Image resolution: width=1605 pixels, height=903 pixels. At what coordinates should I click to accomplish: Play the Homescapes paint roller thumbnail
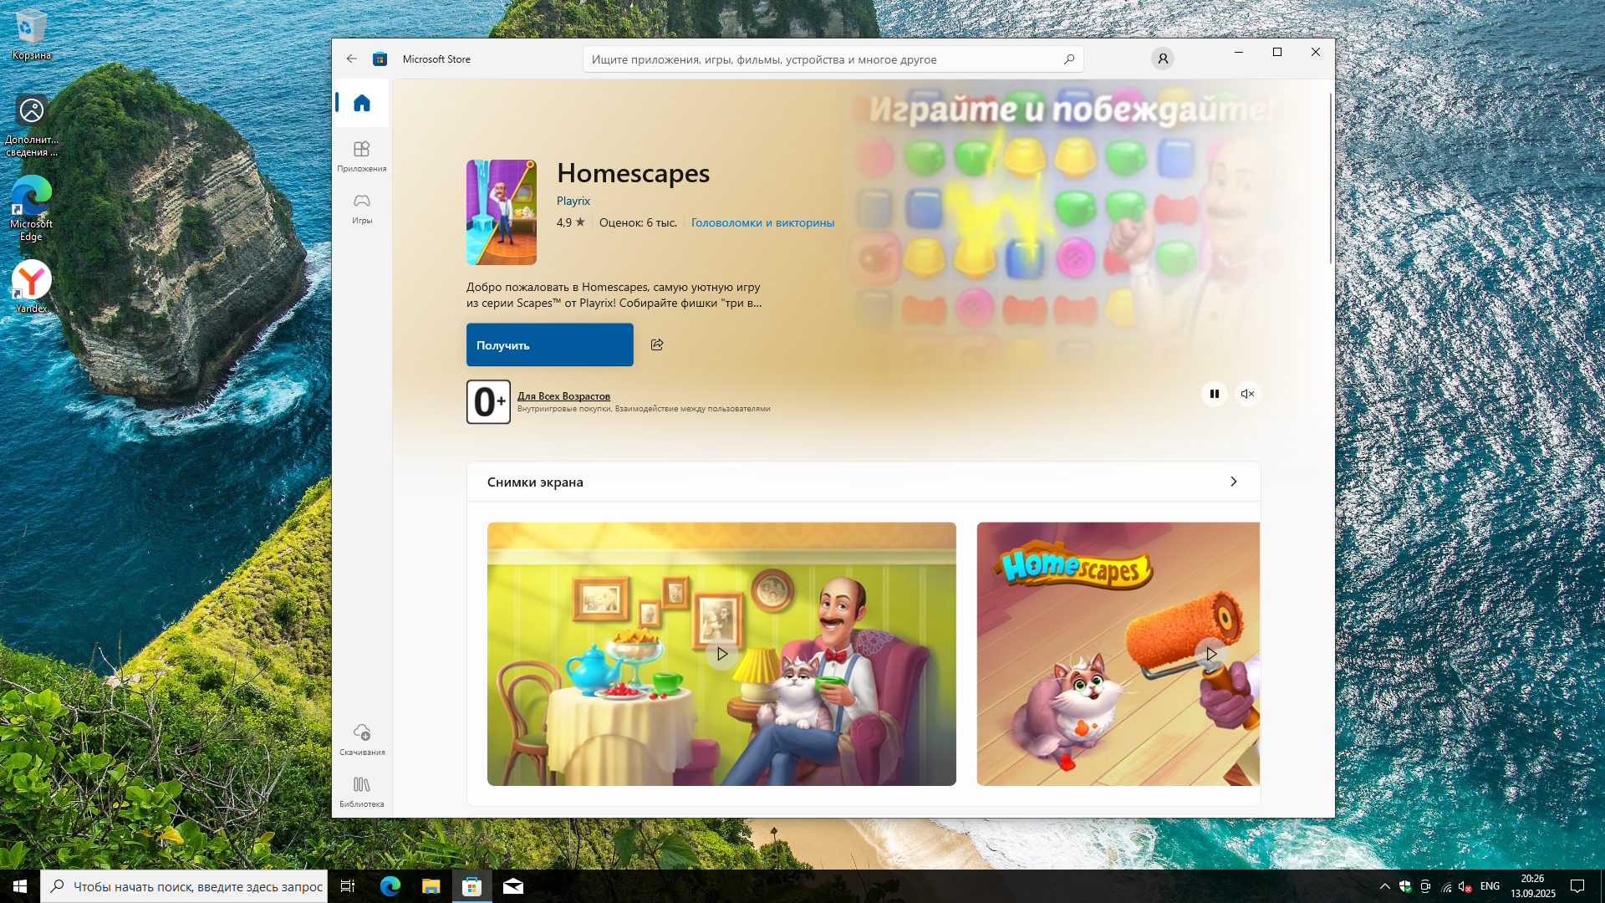coord(1210,654)
